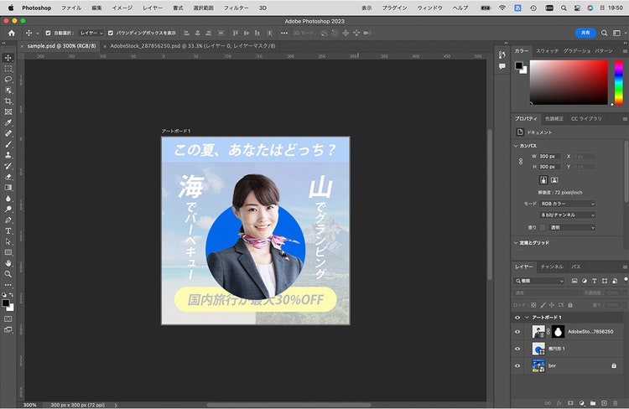Select the Gradient tool
629x409 pixels.
tap(8, 188)
